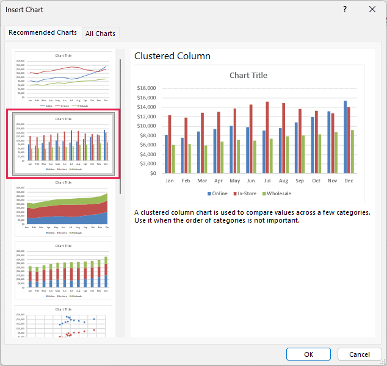
Task: Click the Cancel button
Action: tap(360, 354)
